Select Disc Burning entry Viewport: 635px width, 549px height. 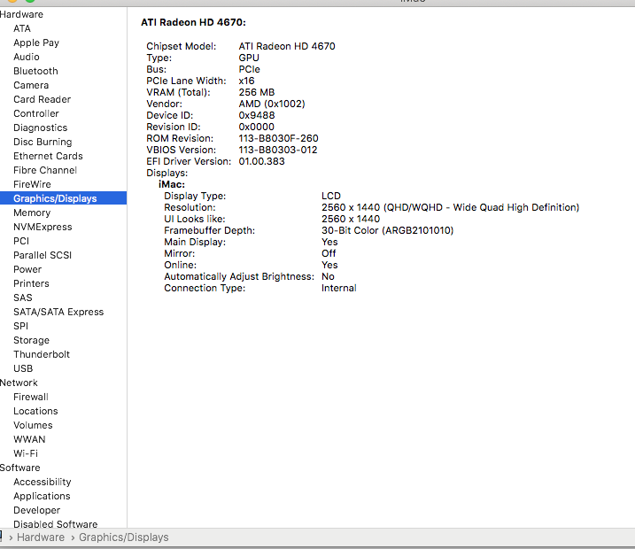pyautogui.click(x=43, y=142)
